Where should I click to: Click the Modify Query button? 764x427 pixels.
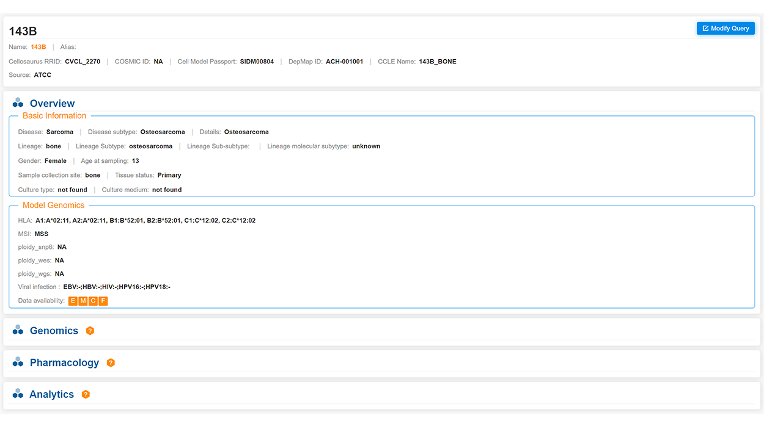click(725, 29)
